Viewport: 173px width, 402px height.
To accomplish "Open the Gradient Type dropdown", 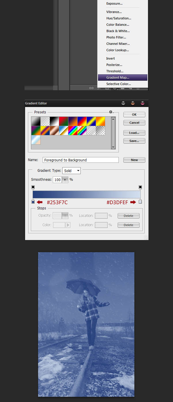I will (x=72, y=171).
